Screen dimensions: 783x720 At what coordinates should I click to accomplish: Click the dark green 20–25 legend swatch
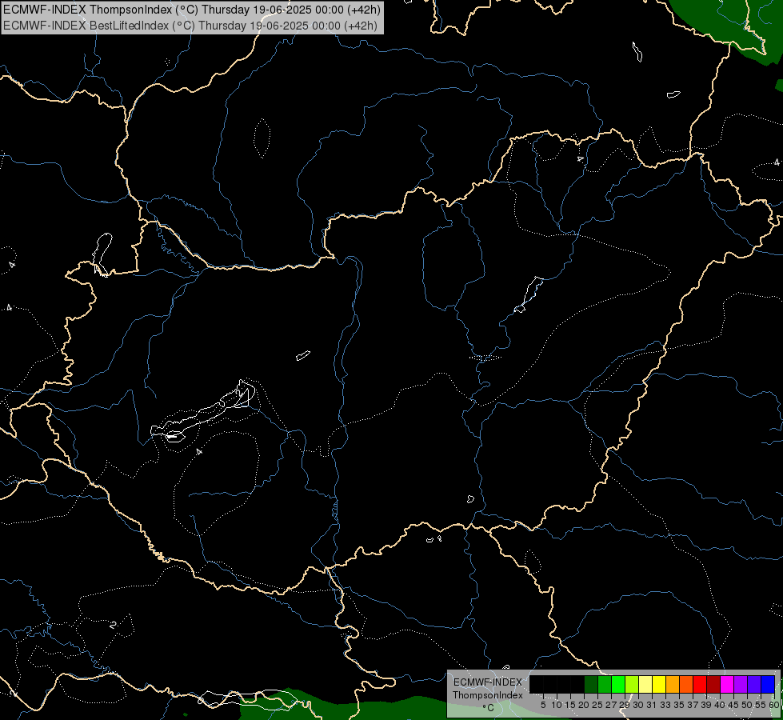pyautogui.click(x=591, y=685)
